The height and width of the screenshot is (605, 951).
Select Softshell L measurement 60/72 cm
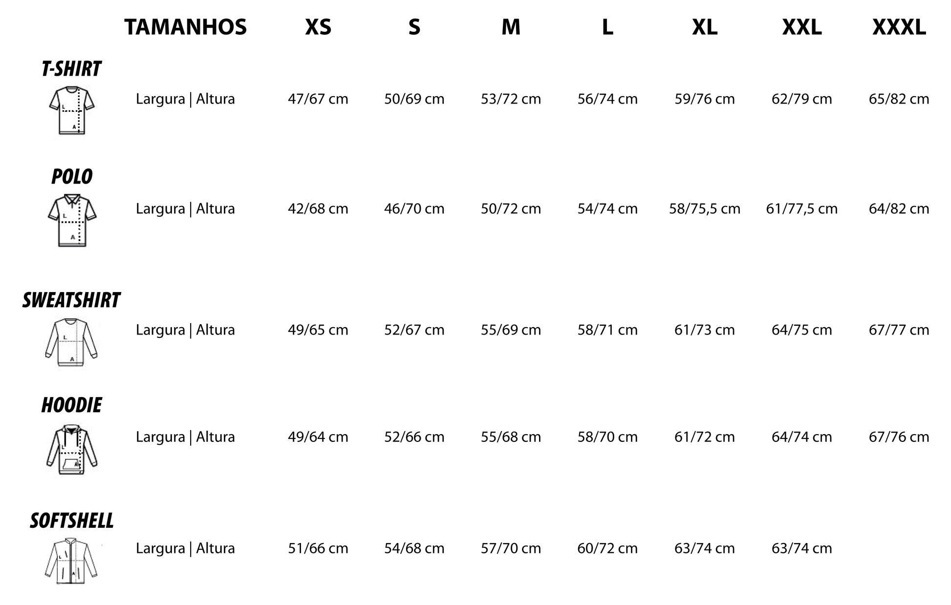tap(607, 548)
